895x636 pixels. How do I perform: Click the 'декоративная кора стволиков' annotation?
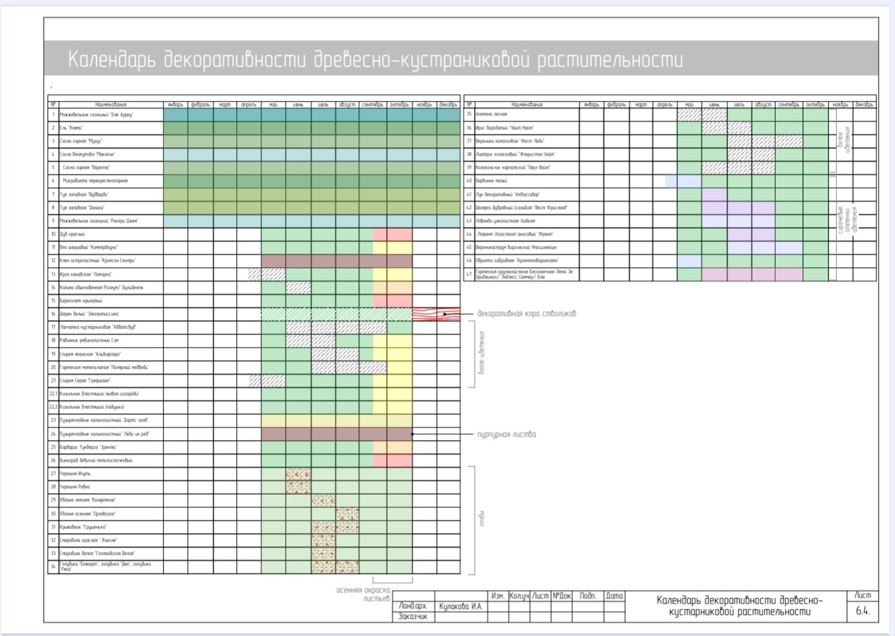pyautogui.click(x=527, y=314)
